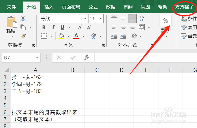Select all cells via corner triangle
The height and width of the screenshot is (128, 197).
click(x=7, y=70)
